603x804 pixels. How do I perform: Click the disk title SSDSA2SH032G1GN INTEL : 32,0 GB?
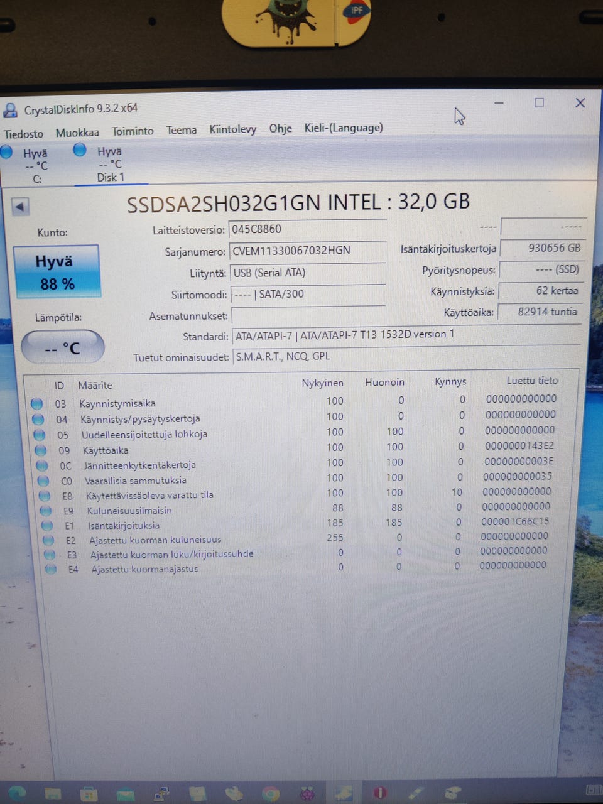coord(298,202)
